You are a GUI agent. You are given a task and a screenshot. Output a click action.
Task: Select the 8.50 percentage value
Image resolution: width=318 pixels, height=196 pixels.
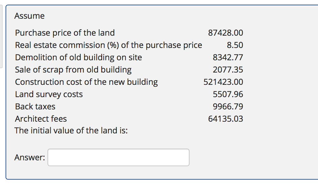pos(237,45)
